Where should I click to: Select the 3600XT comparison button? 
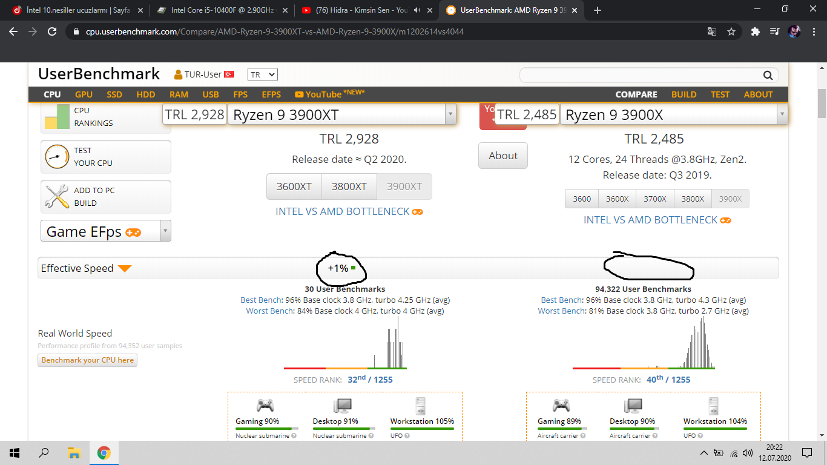tap(294, 186)
